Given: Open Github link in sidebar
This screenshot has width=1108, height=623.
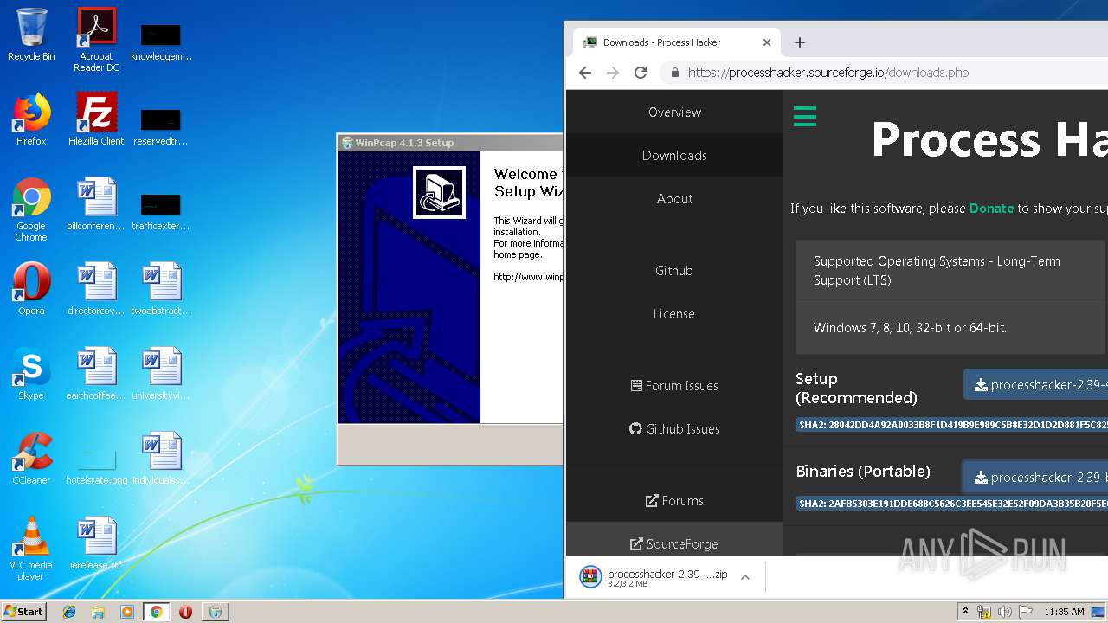Looking at the screenshot, I should [x=674, y=271].
